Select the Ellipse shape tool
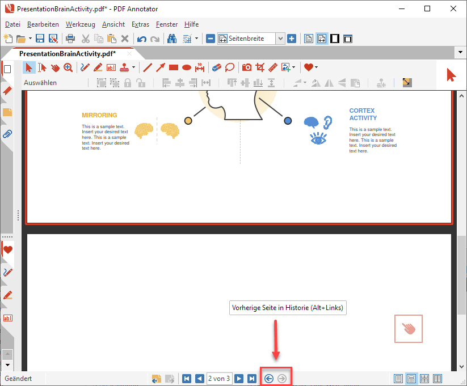The image size is (467, 386). pyautogui.click(x=187, y=67)
